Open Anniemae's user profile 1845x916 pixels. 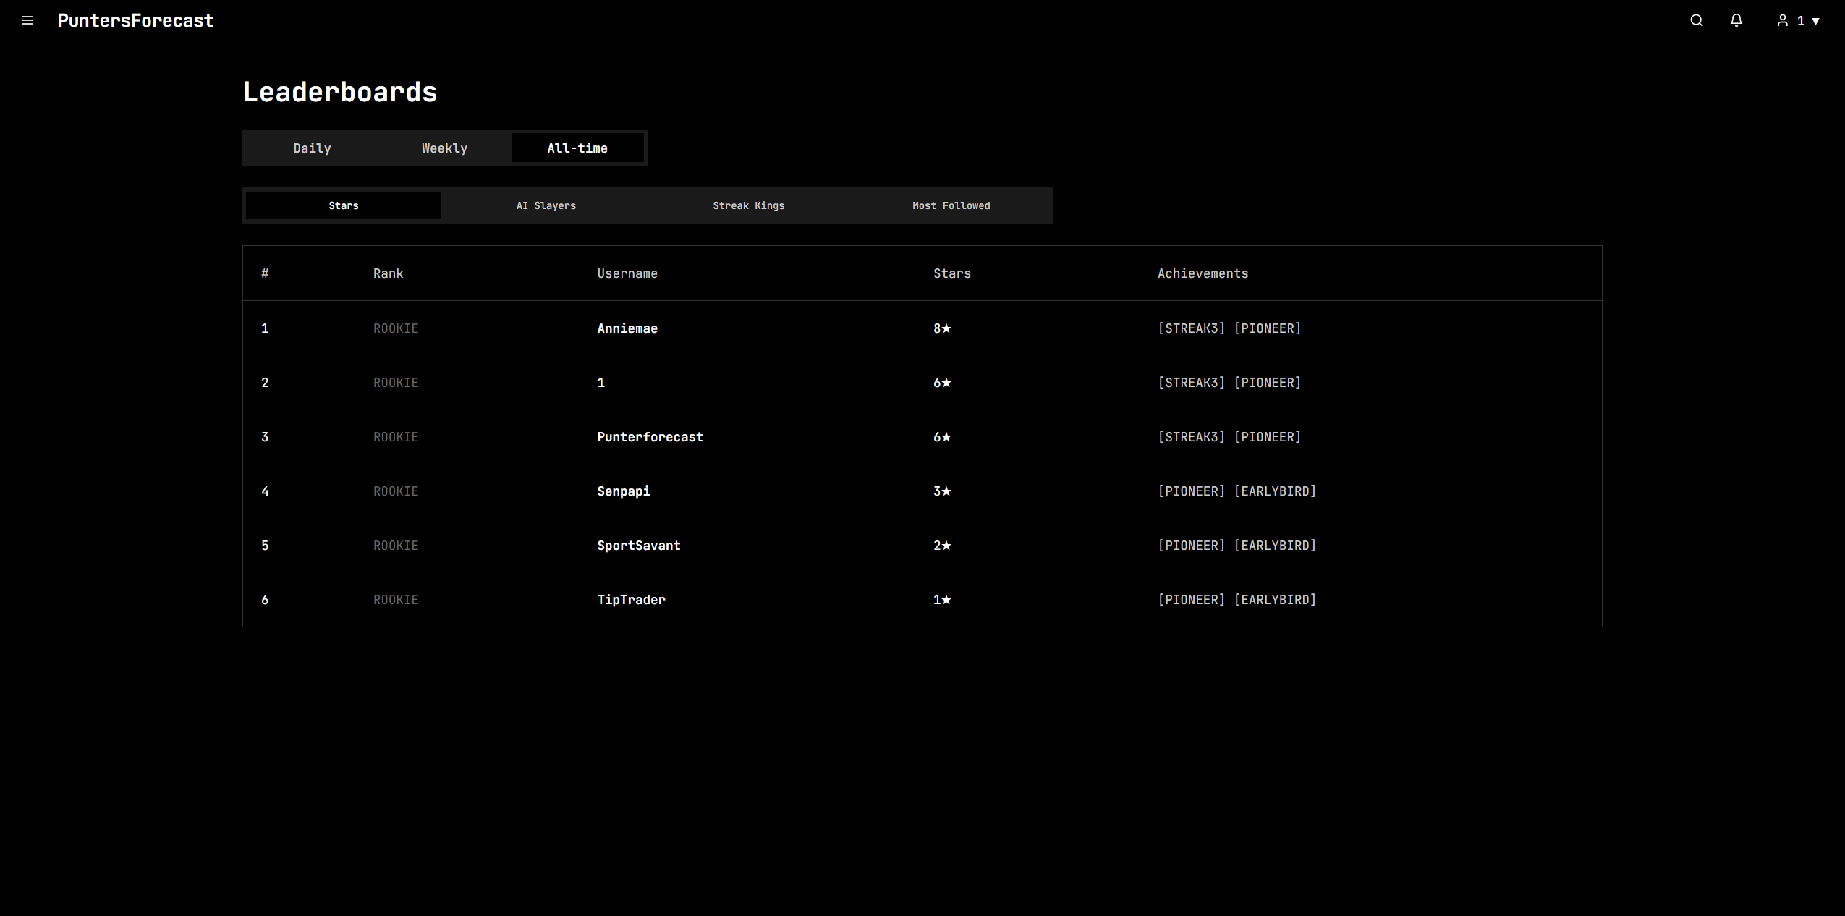(x=627, y=328)
